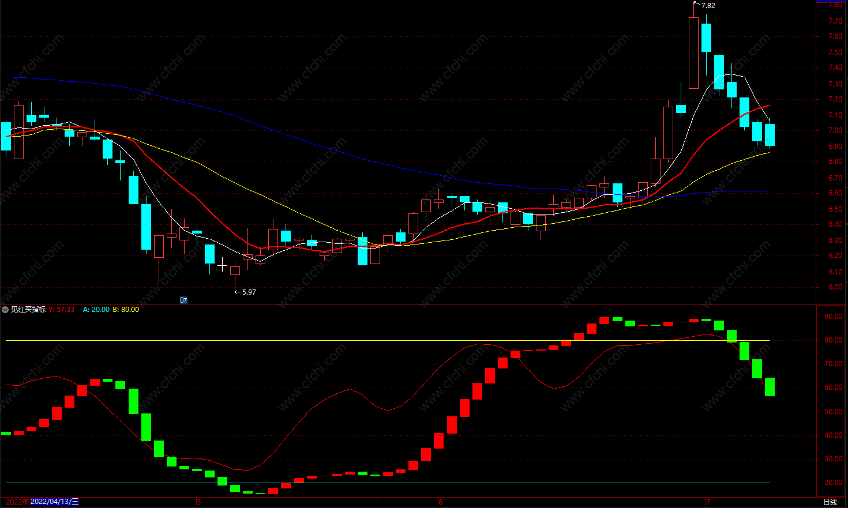The width and height of the screenshot is (848, 508).
Task: Select the month 5 timeline marker
Action: pos(198,502)
